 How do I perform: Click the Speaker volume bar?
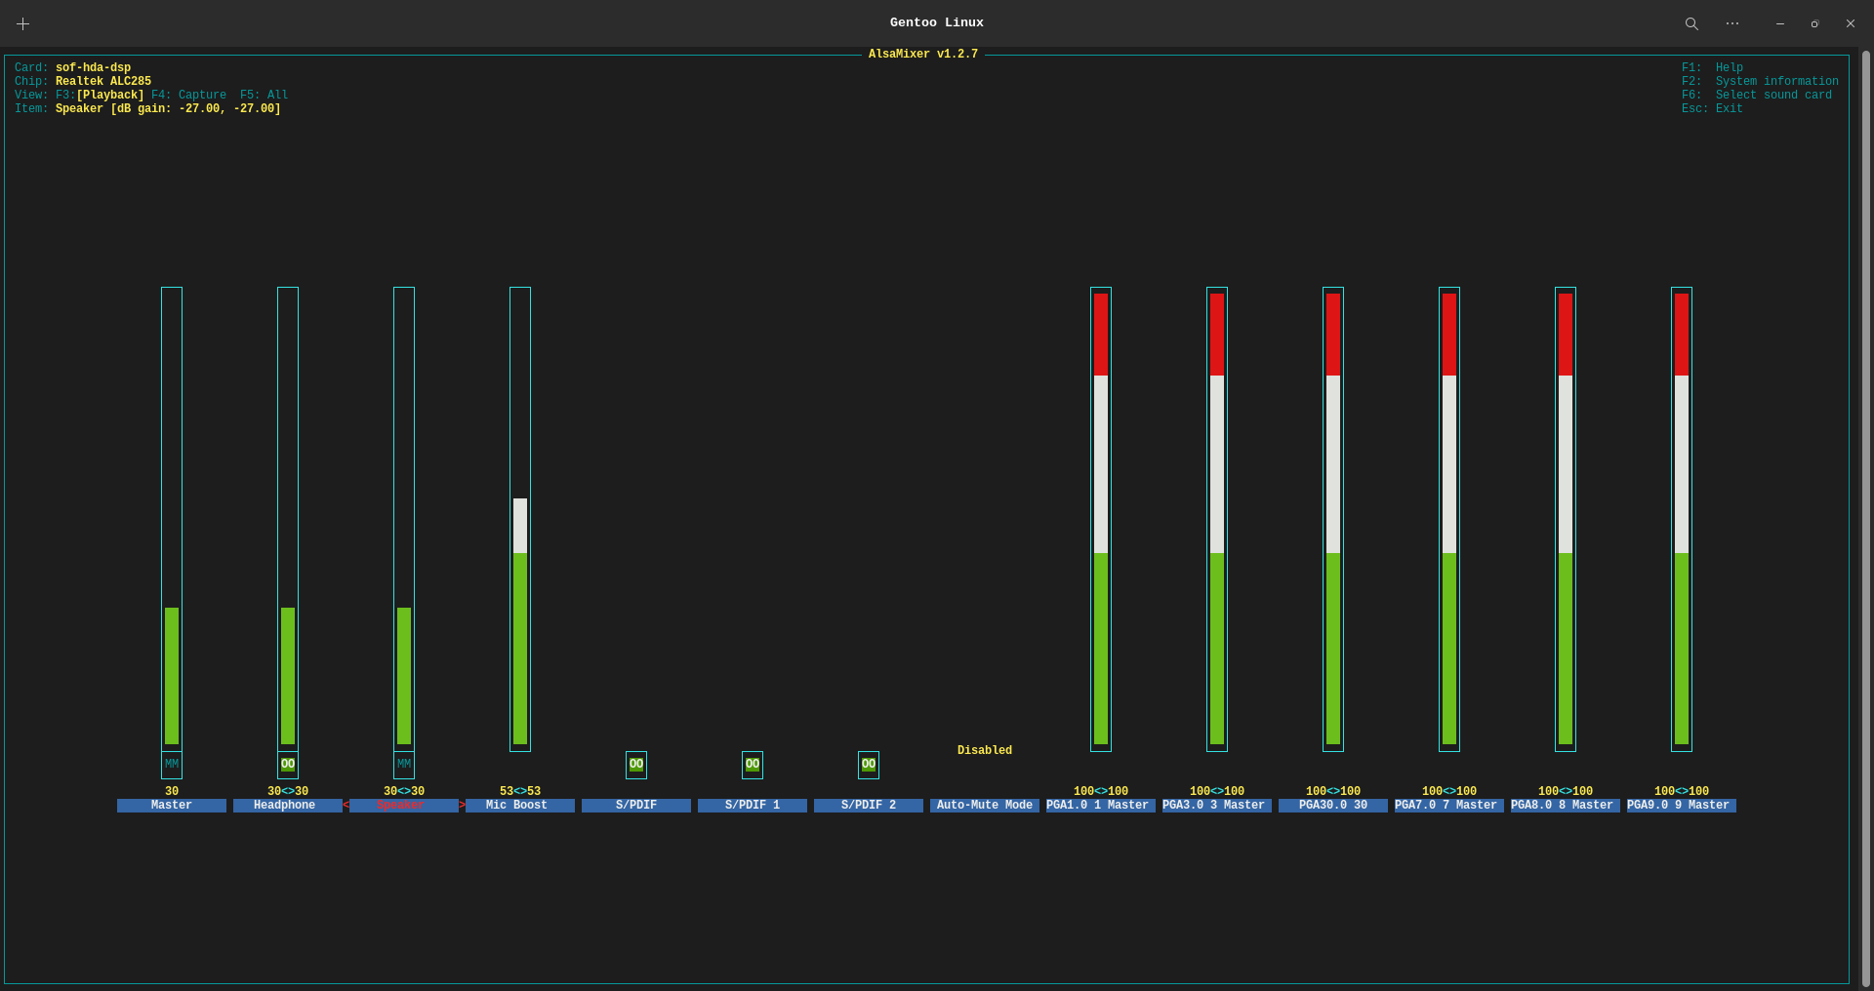pos(404,519)
